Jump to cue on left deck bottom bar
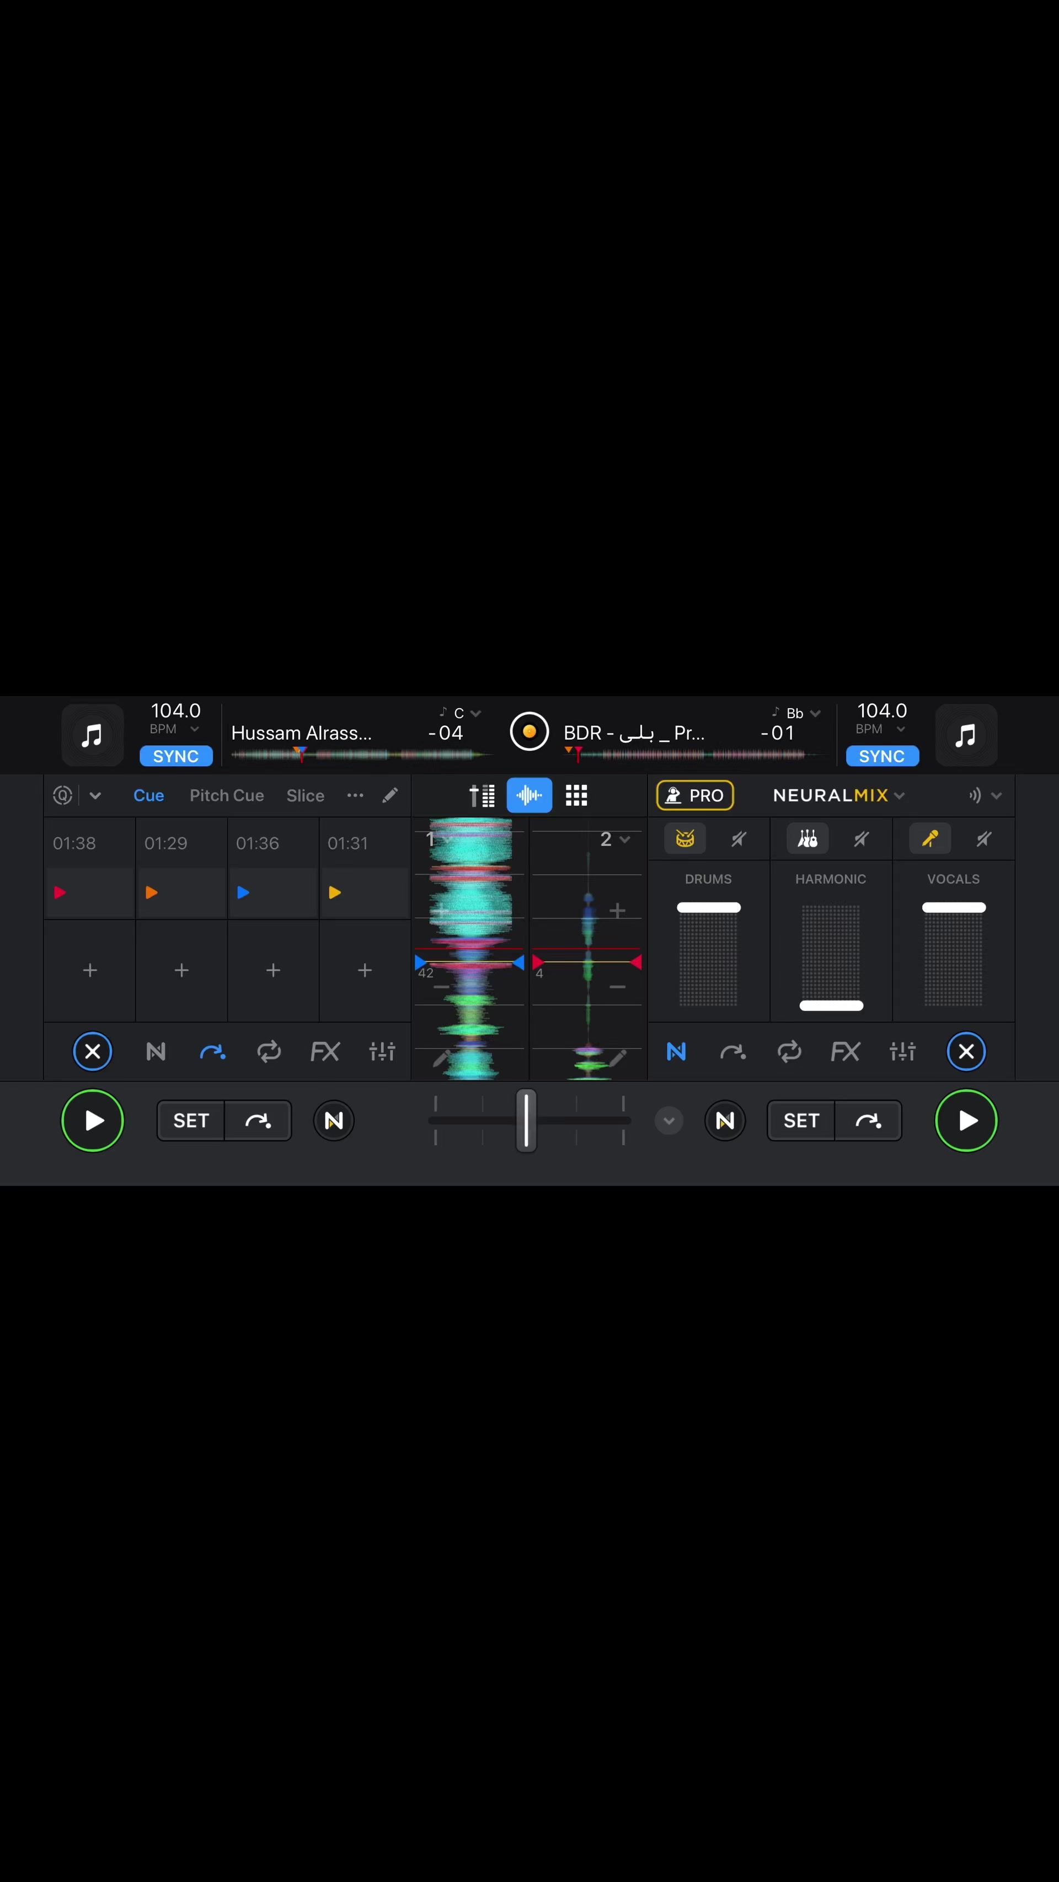1059x1882 pixels. pos(258,1120)
